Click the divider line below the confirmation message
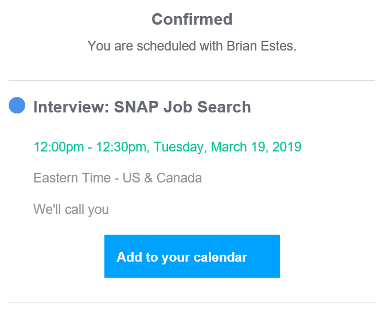Viewport: 382px width, 315px height. click(x=192, y=80)
